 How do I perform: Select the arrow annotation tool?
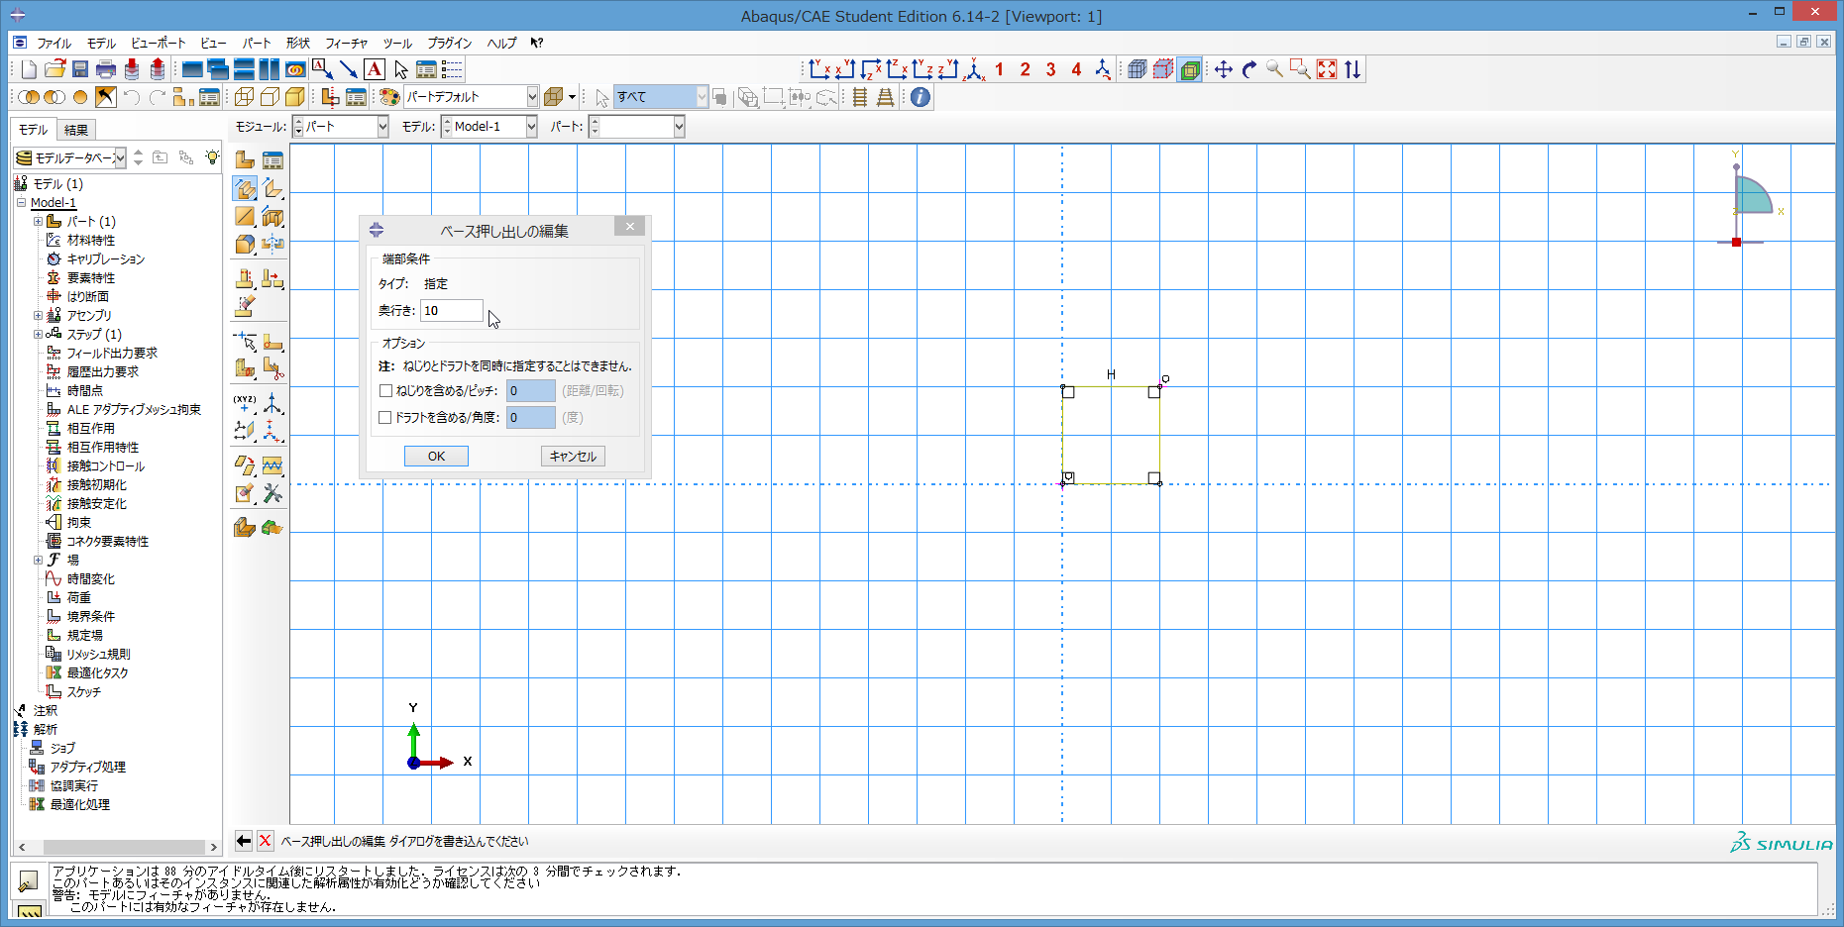point(349,69)
